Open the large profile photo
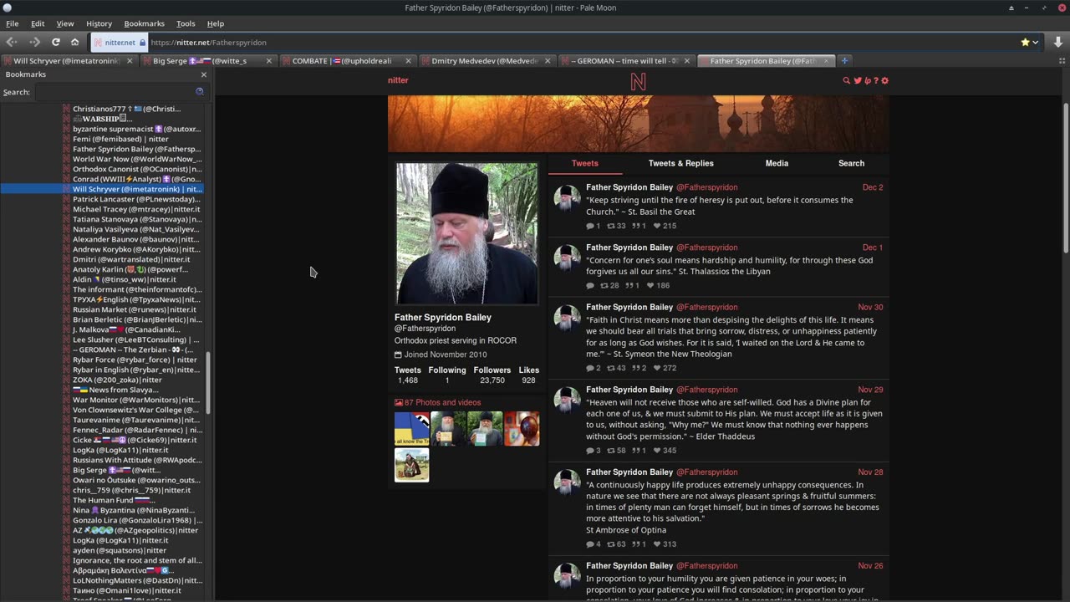This screenshot has height=602, width=1070. 466,233
